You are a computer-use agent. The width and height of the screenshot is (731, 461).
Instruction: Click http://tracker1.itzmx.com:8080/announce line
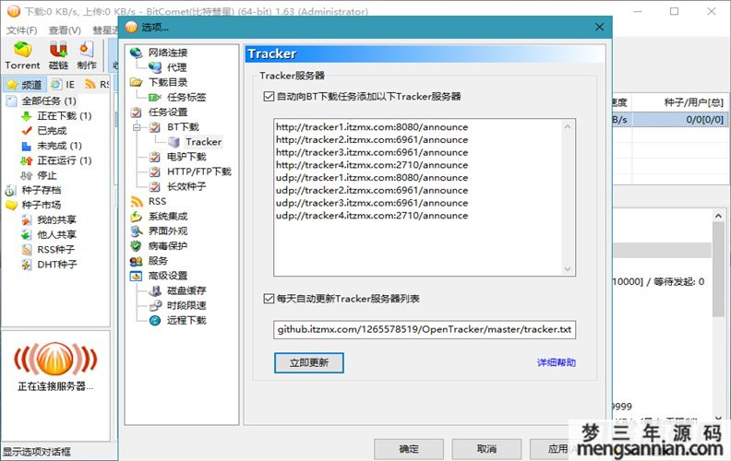(x=372, y=127)
